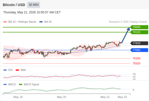Click the 30 MIN timeframe badge
This screenshot has width=149, height=101.
34,5
